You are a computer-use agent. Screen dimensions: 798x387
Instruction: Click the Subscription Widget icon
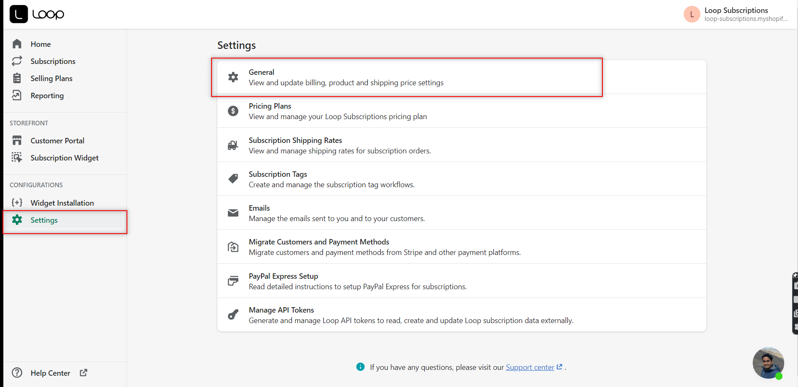[x=17, y=158]
